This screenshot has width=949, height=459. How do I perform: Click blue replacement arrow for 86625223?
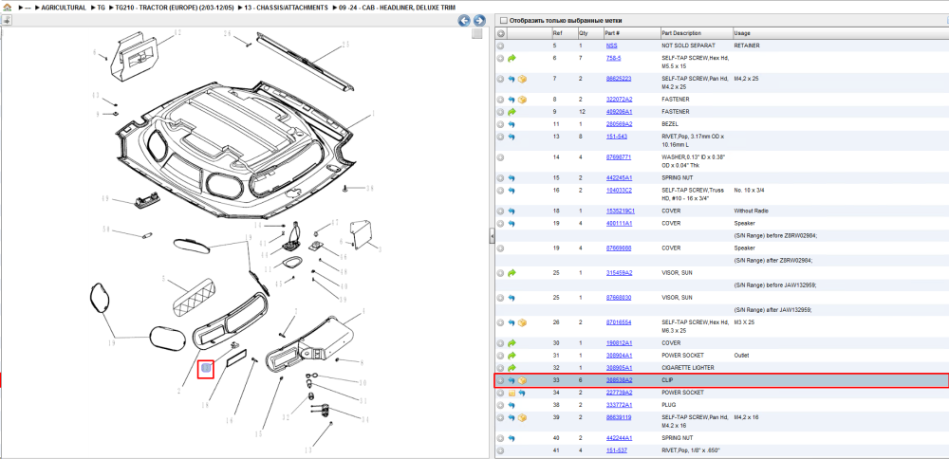[512, 79]
